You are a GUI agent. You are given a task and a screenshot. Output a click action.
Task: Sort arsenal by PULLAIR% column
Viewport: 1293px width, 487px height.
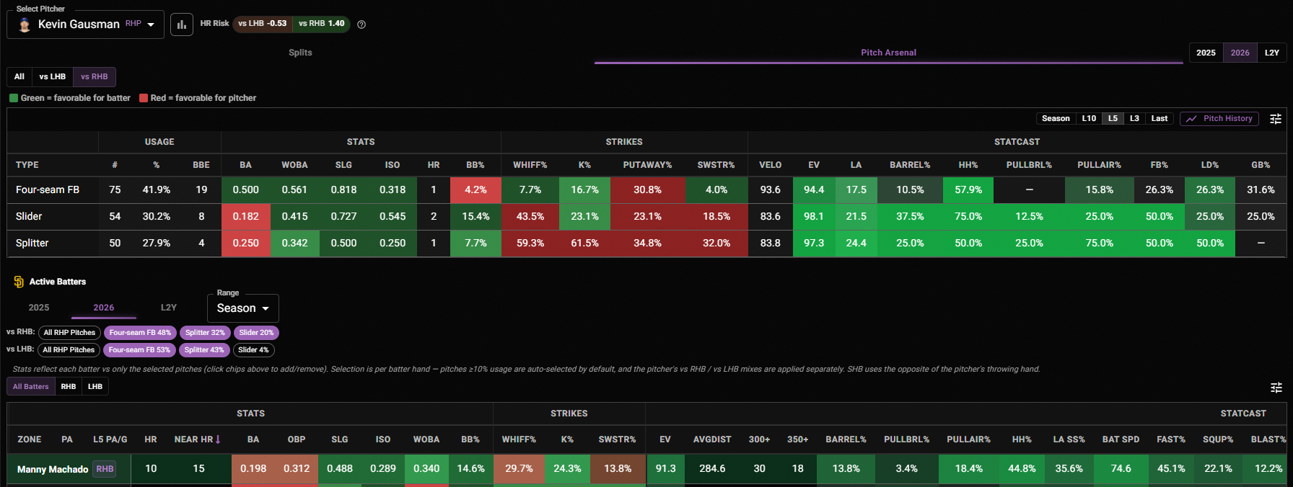coord(1099,165)
